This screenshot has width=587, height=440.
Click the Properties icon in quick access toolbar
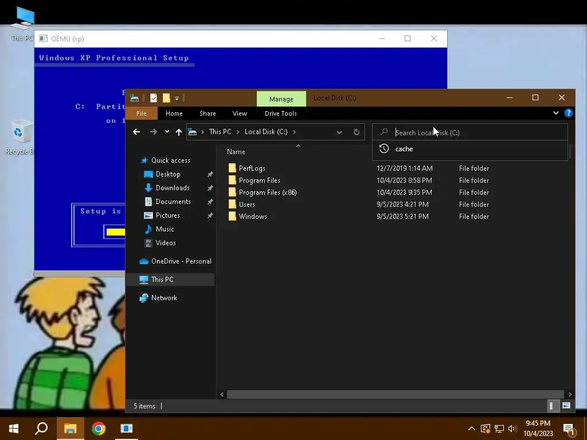tap(154, 98)
